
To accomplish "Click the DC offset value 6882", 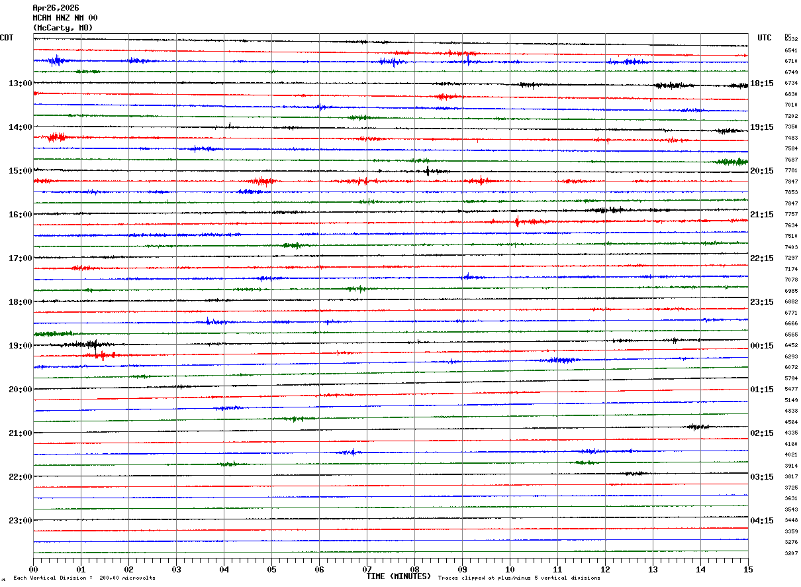I will point(791,302).
